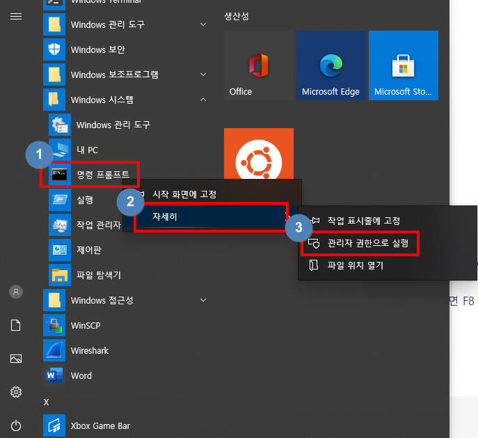478x438 pixels.
Task: Open 파일 탐색기 icon
Action: [60, 275]
